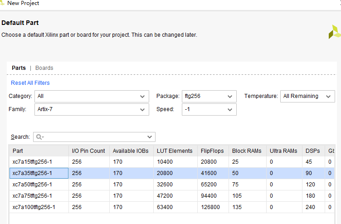Open the Category dropdown
Viewport: 341px width, 224px height.
(x=92, y=96)
